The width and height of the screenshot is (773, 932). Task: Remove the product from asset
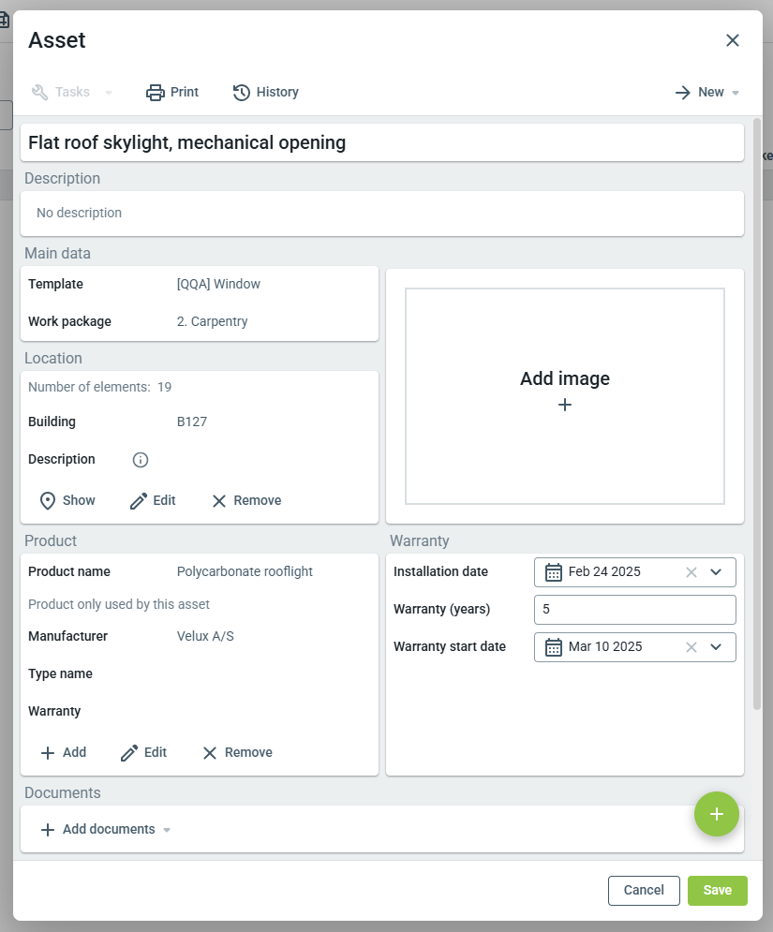tap(238, 752)
